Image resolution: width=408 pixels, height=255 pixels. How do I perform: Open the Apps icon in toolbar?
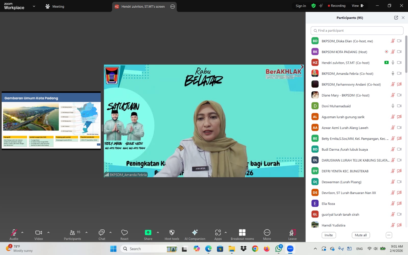click(218, 235)
